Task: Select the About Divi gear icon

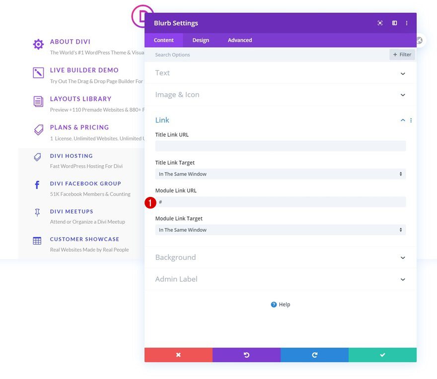Action: [x=38, y=44]
